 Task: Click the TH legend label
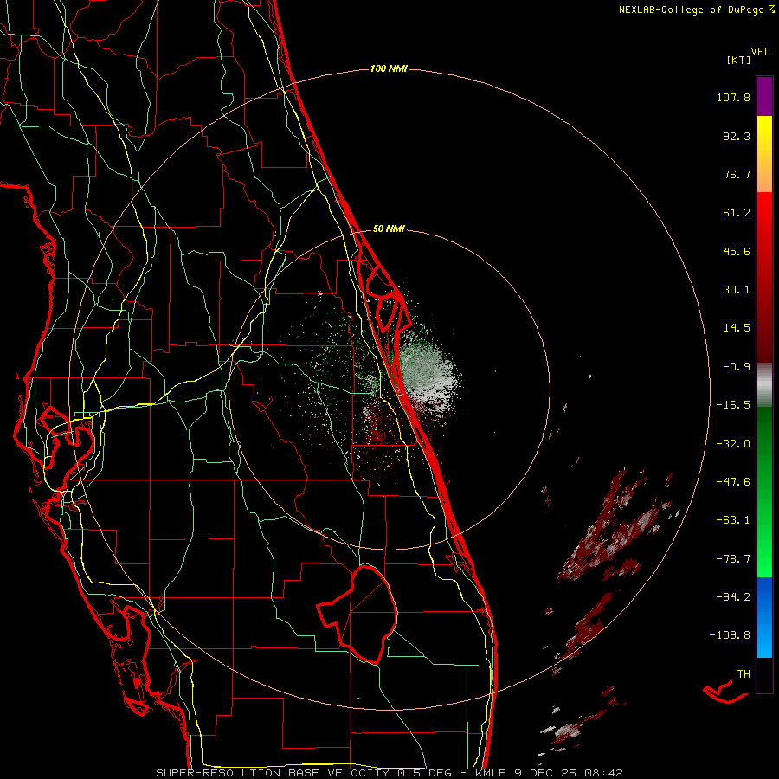pos(744,674)
